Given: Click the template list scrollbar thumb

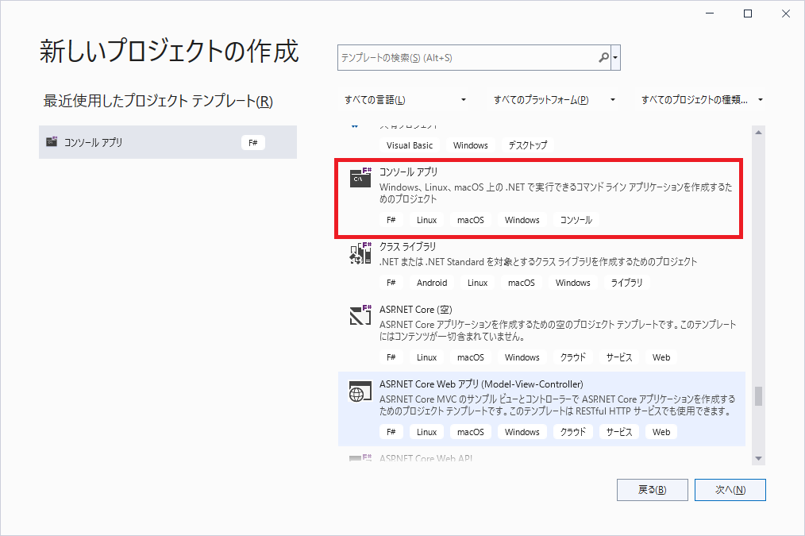Looking at the screenshot, I should click(x=758, y=395).
